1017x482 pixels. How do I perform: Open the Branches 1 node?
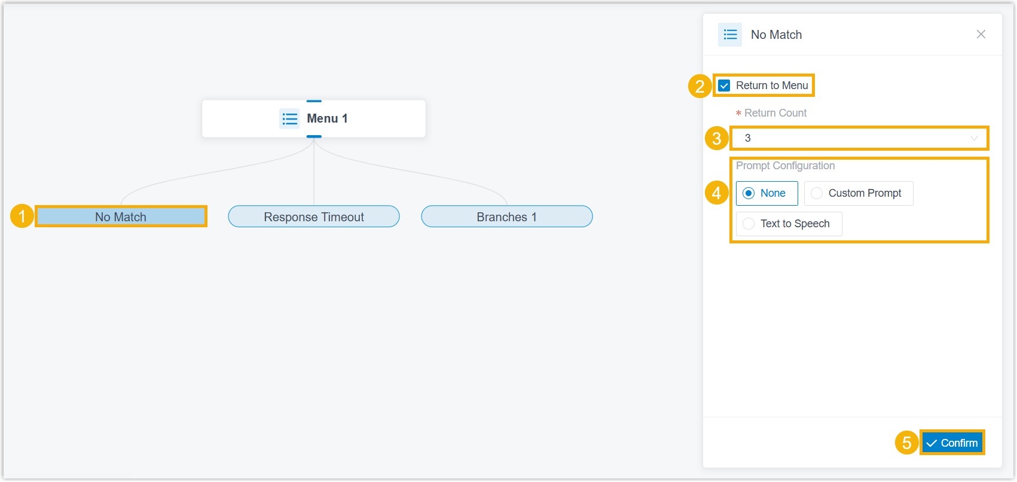click(507, 216)
